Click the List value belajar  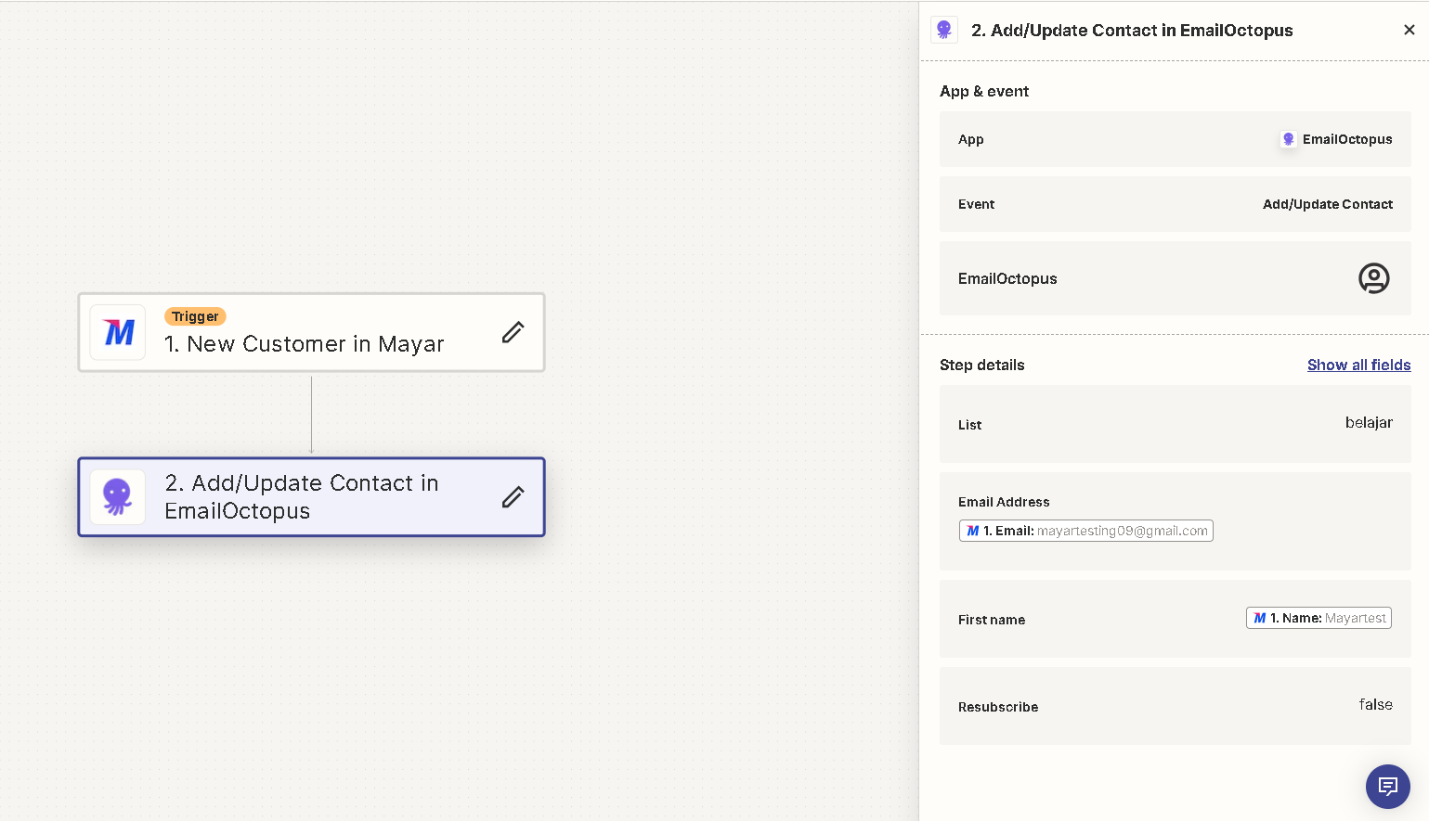tap(1369, 422)
